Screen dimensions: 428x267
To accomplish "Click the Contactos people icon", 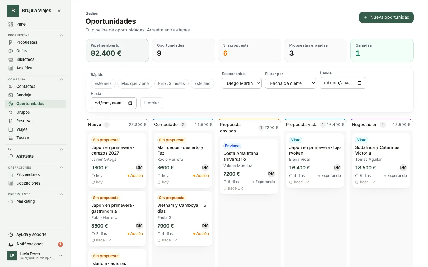I will pos(11,87).
